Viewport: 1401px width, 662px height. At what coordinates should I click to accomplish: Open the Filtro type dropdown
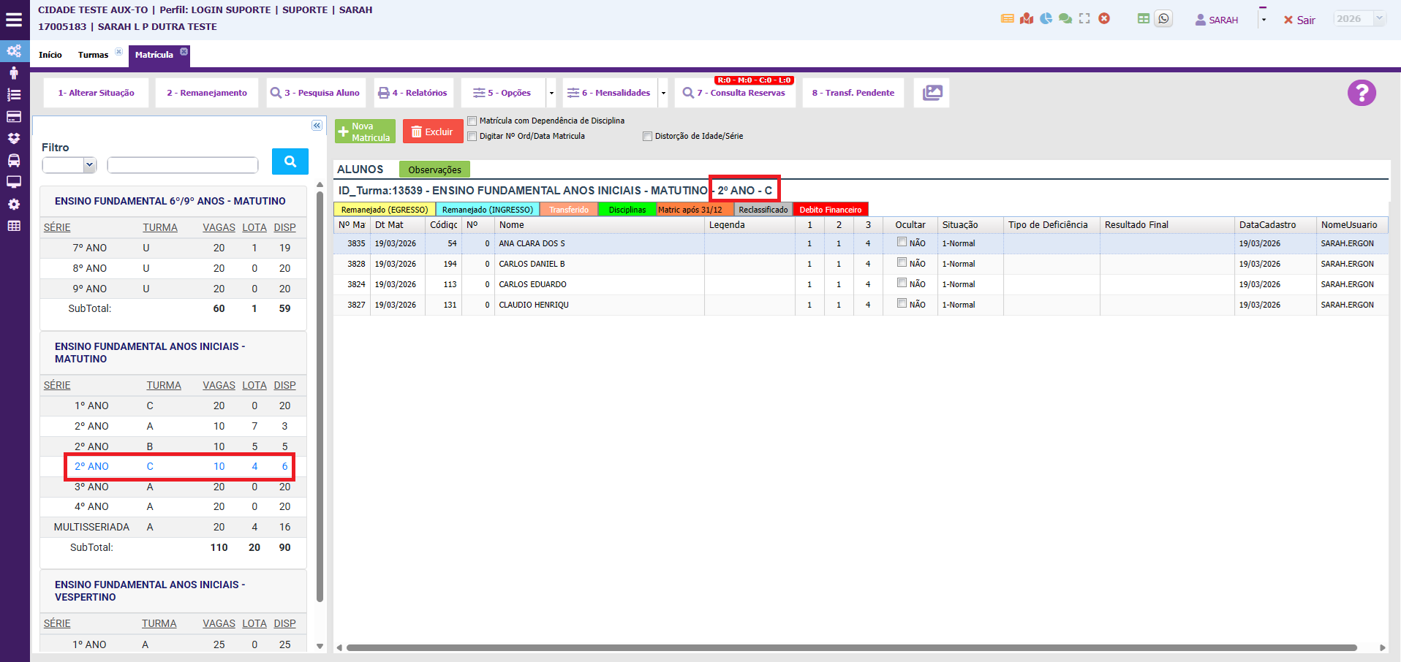(x=69, y=165)
